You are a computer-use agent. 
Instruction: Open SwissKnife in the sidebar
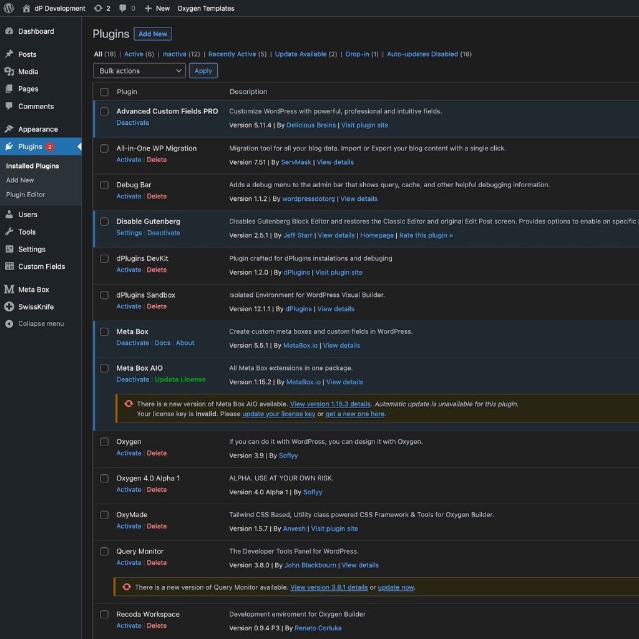pyautogui.click(x=36, y=307)
